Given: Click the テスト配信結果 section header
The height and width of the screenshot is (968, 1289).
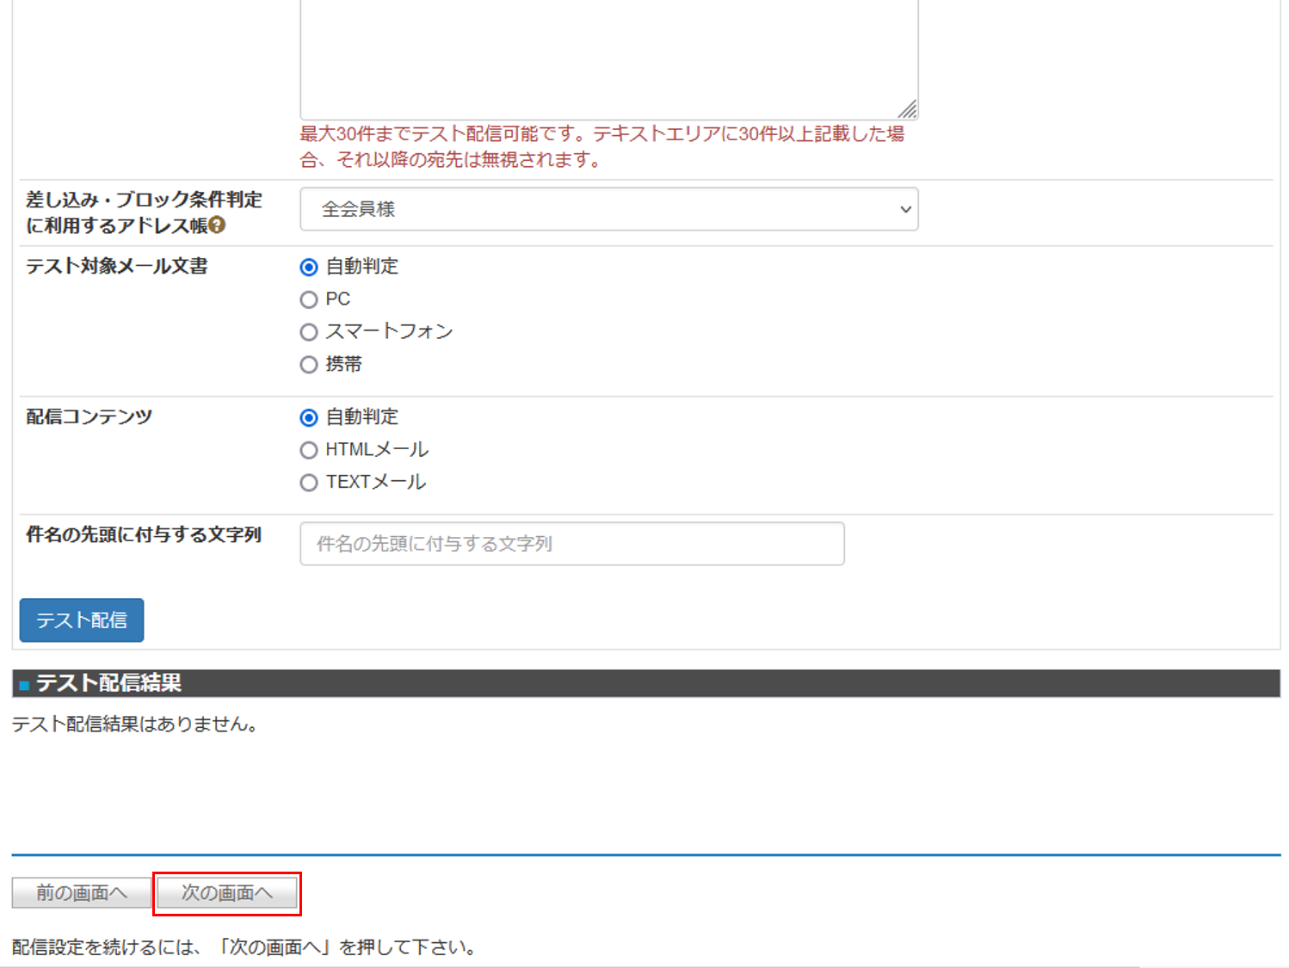Looking at the screenshot, I should click(109, 683).
